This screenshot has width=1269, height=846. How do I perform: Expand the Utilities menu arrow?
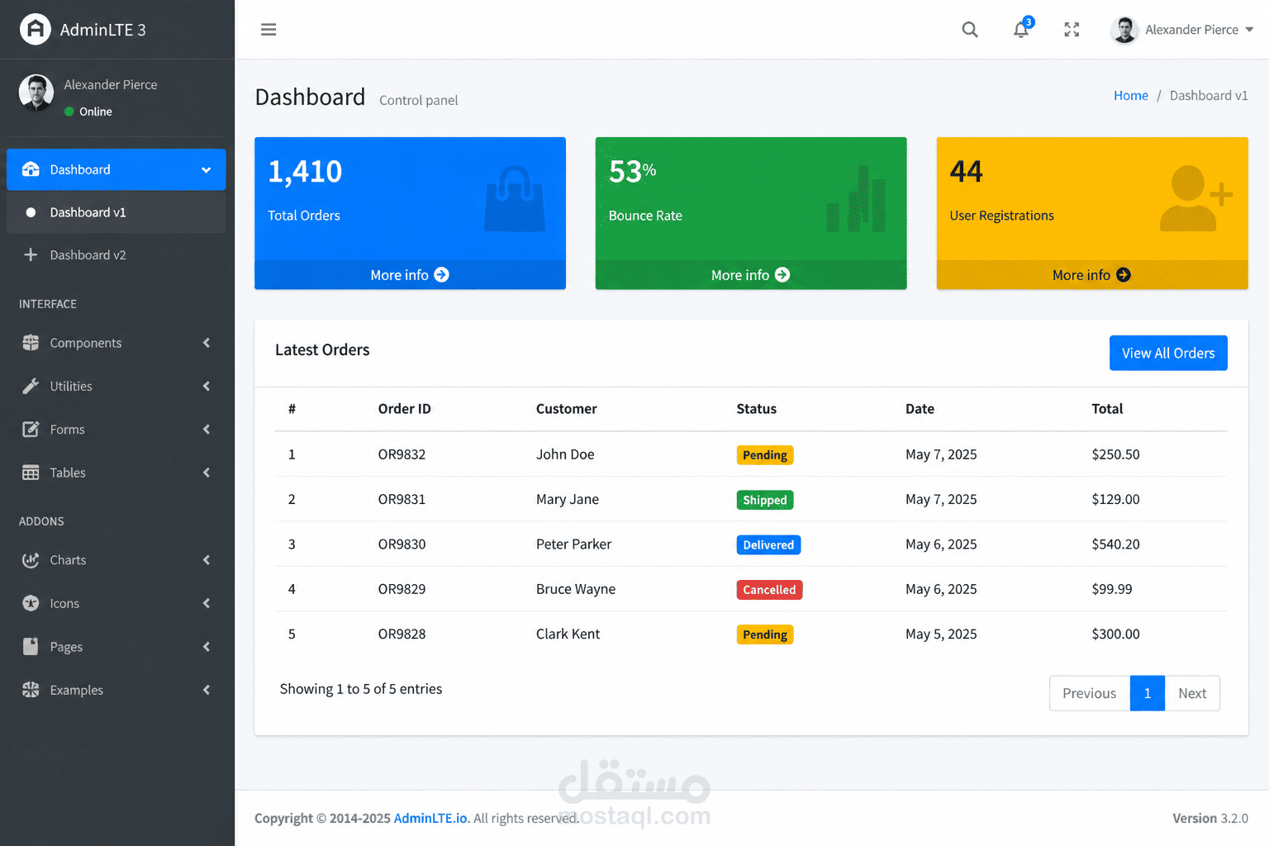(207, 386)
